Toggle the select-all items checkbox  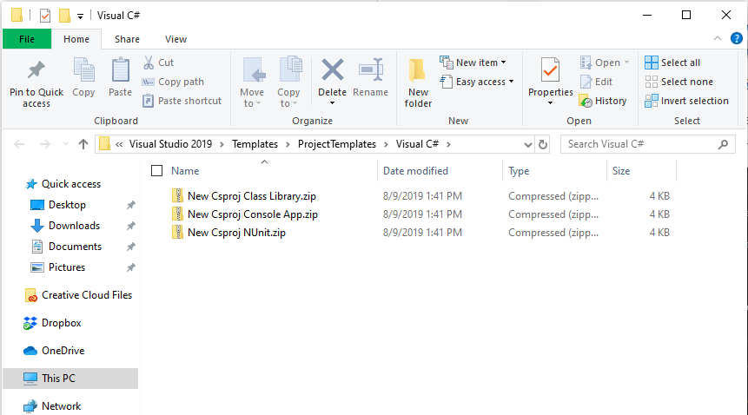[x=156, y=170]
